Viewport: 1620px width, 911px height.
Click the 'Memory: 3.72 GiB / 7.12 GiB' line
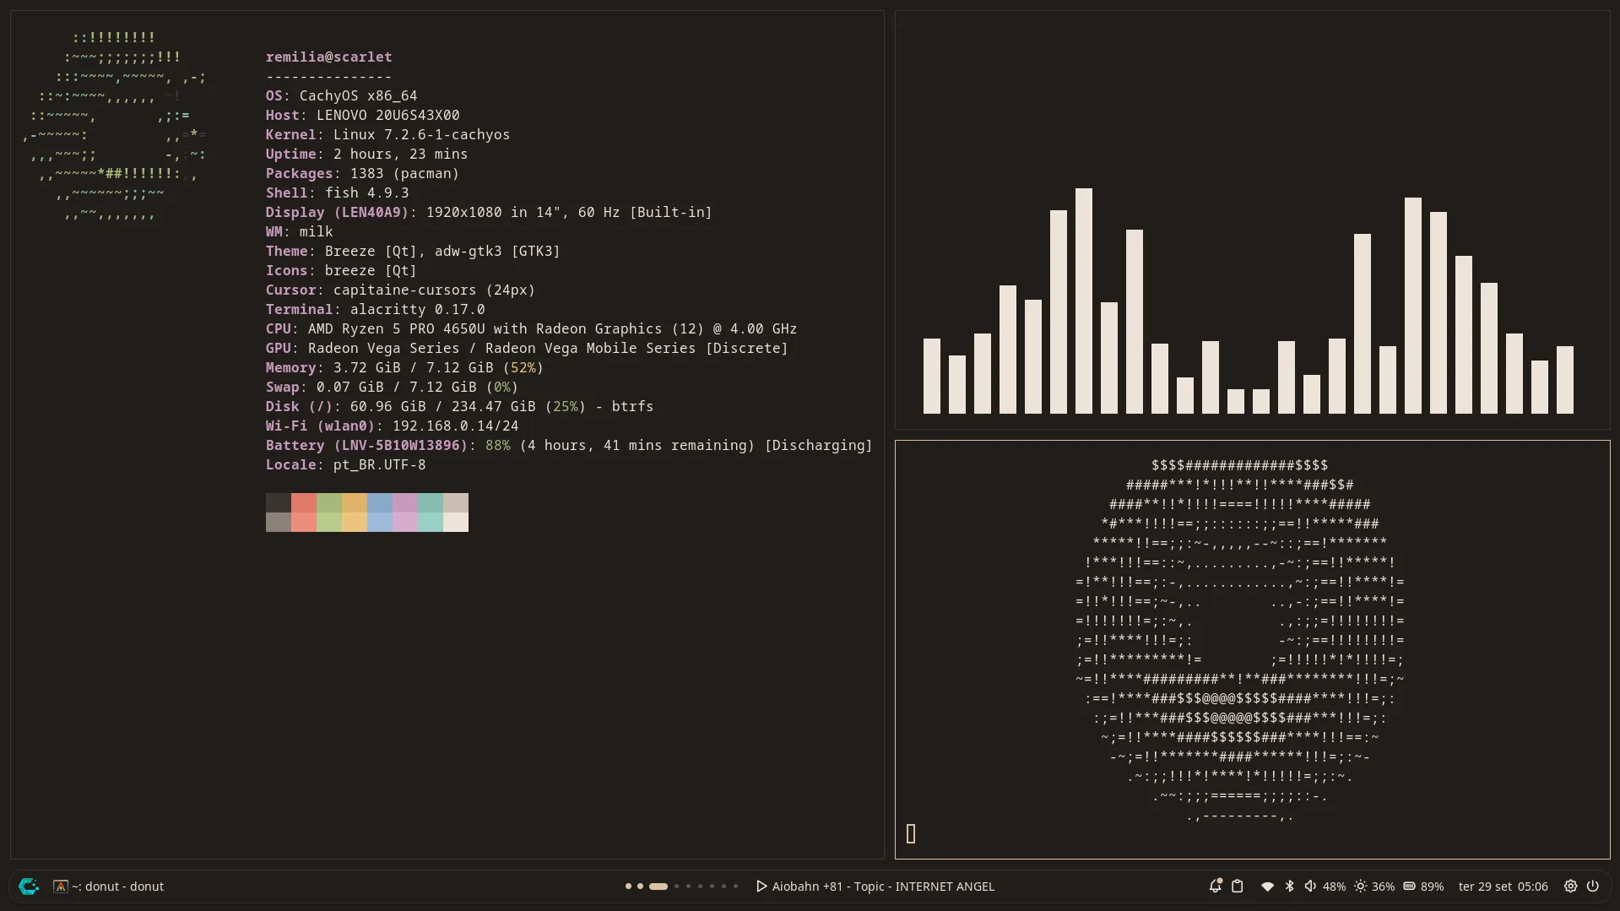(404, 367)
